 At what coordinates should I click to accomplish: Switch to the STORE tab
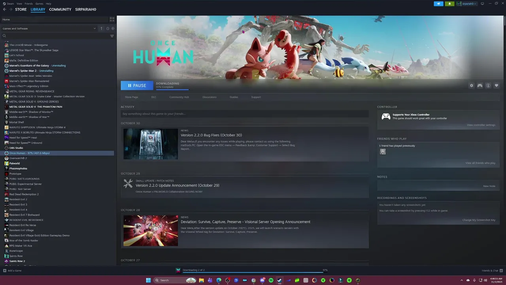(x=21, y=9)
